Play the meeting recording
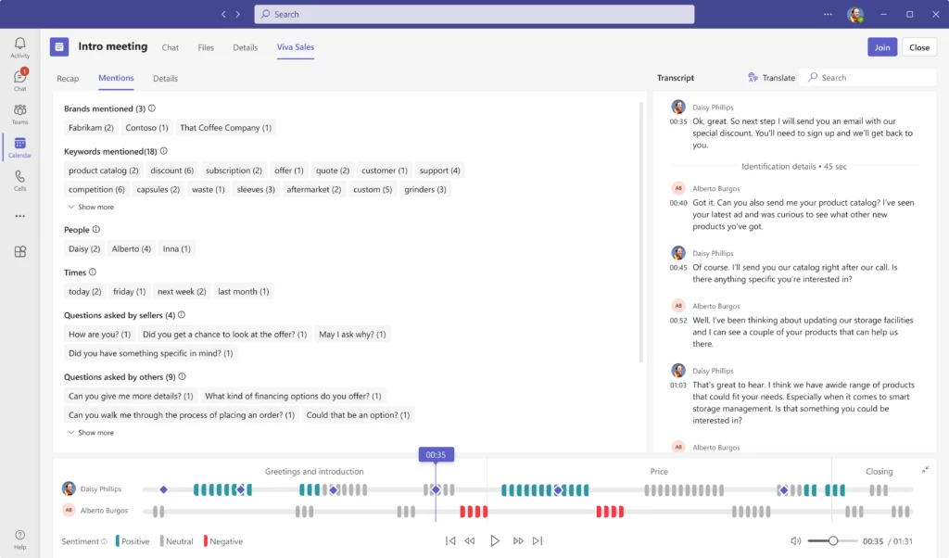 pyautogui.click(x=494, y=541)
